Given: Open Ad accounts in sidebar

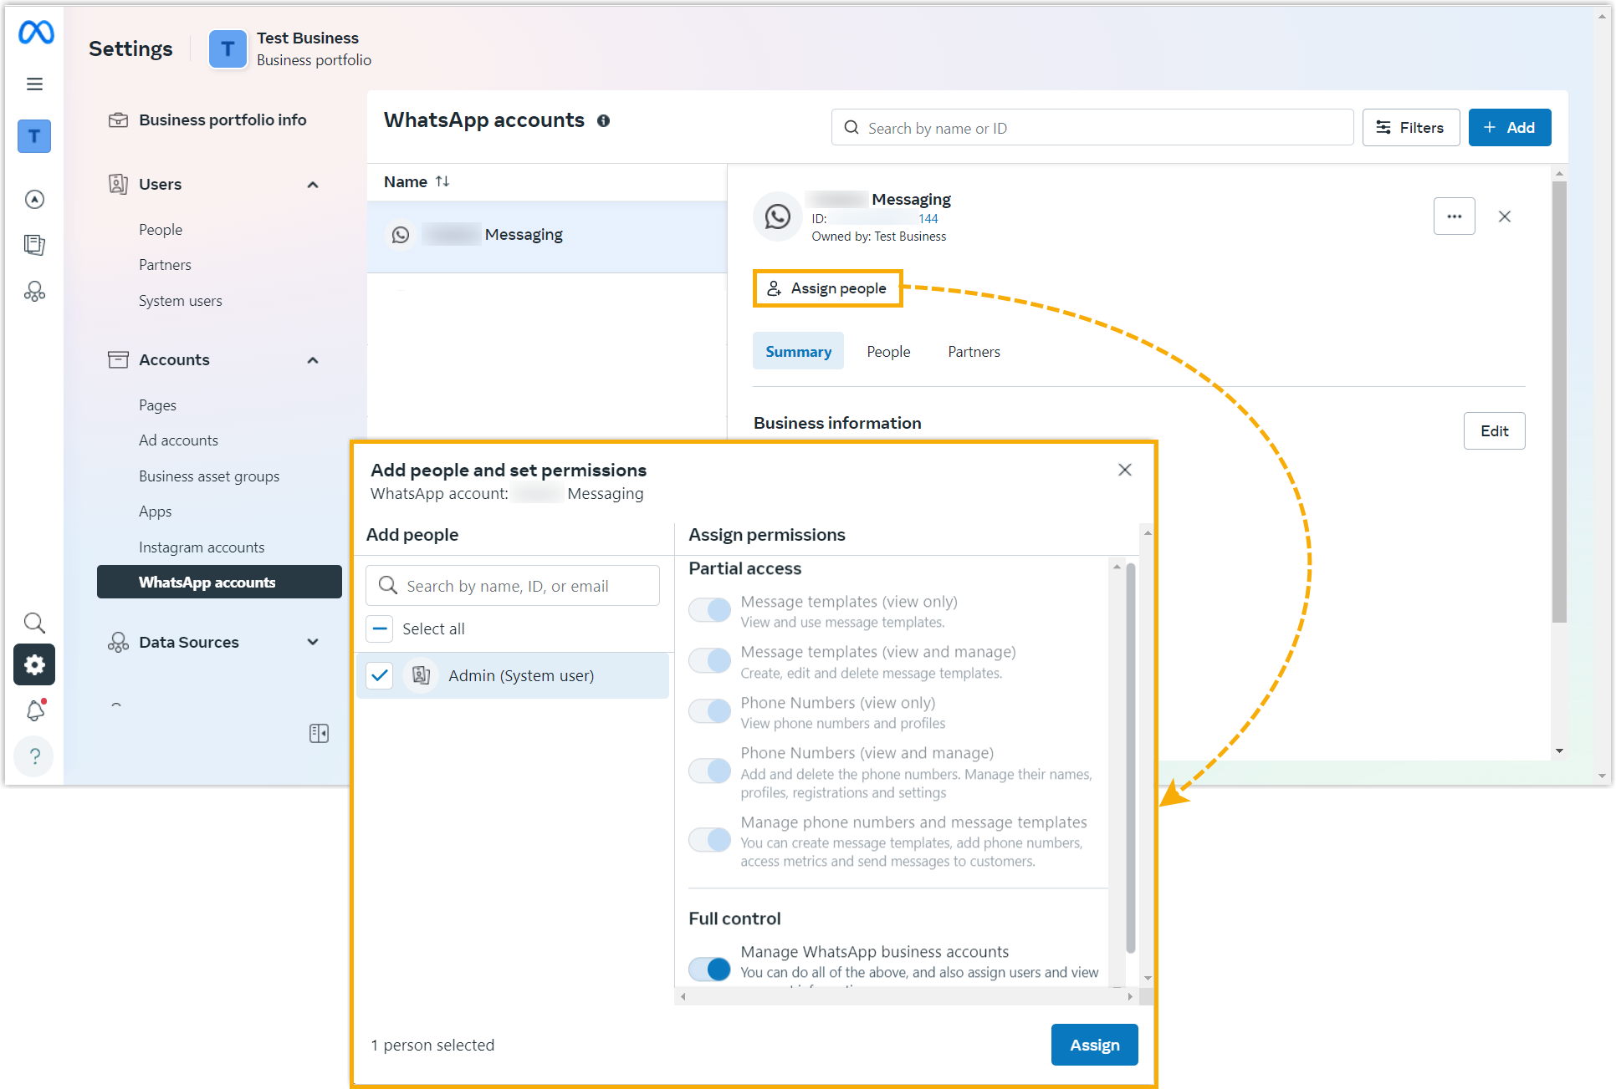Looking at the screenshot, I should pyautogui.click(x=178, y=440).
